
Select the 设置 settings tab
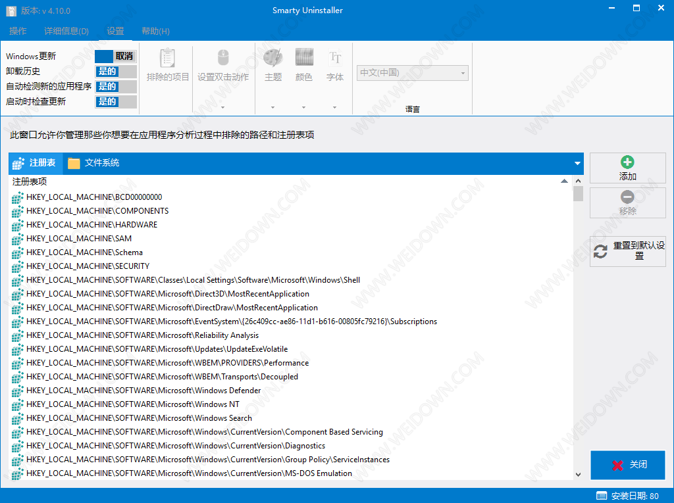pos(115,32)
